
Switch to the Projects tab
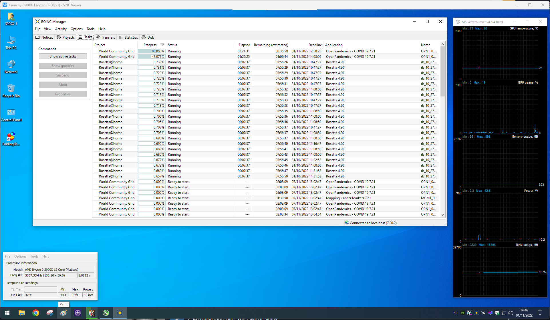[66, 37]
